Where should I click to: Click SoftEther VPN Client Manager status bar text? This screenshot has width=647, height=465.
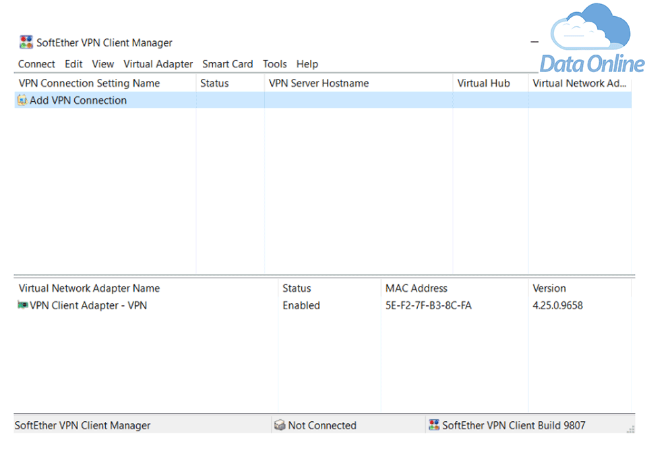click(82, 425)
